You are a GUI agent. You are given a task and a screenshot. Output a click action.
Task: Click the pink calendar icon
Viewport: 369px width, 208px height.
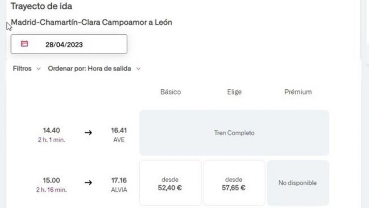click(x=24, y=44)
